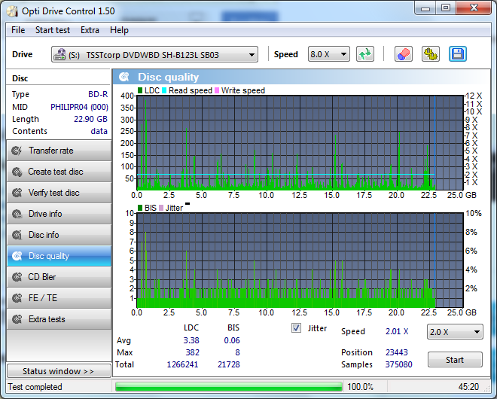Click the FE / TE sidebar icon

click(x=17, y=298)
